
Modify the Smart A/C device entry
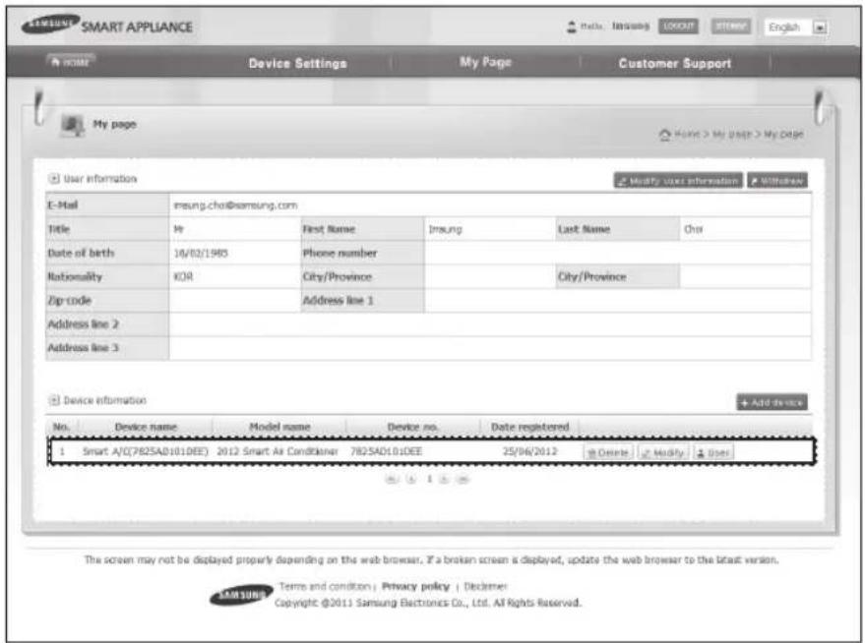(663, 453)
